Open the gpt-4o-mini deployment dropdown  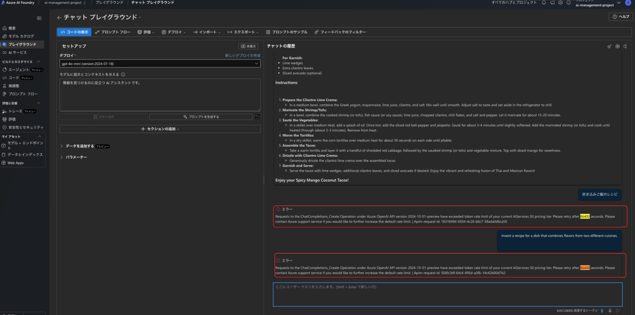coord(160,63)
